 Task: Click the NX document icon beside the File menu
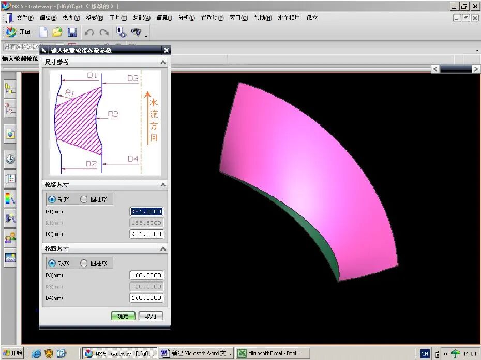9,18
